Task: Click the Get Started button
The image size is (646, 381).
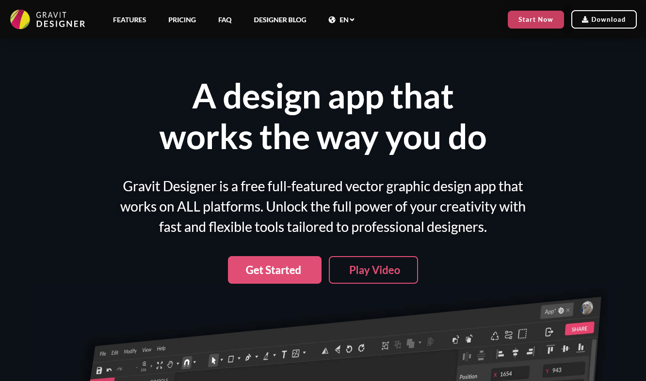Action: point(275,270)
